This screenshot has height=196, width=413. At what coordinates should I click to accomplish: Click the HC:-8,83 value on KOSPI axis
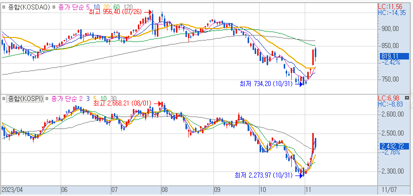click(390, 104)
